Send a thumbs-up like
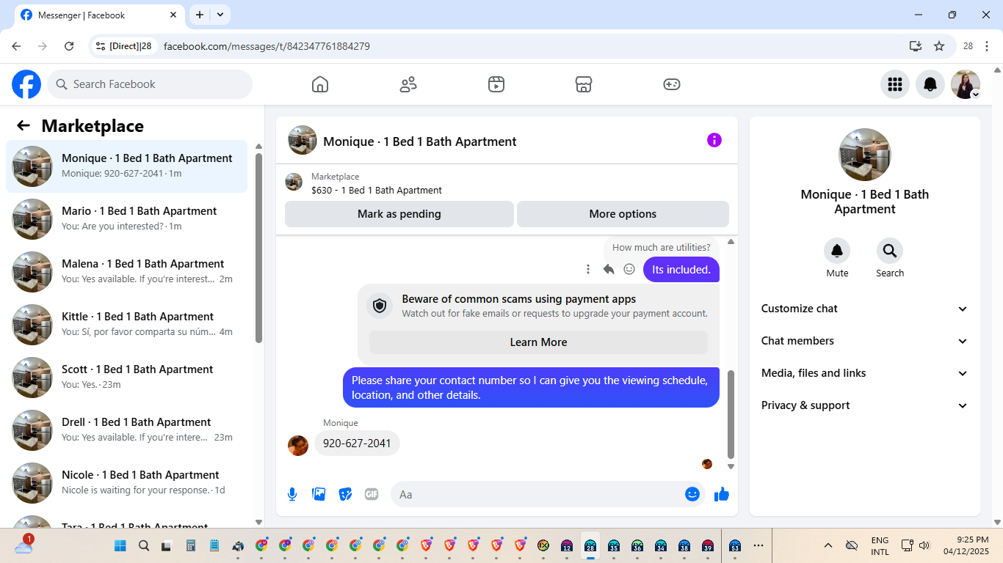 point(722,494)
